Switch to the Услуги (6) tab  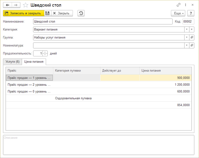click(12, 62)
